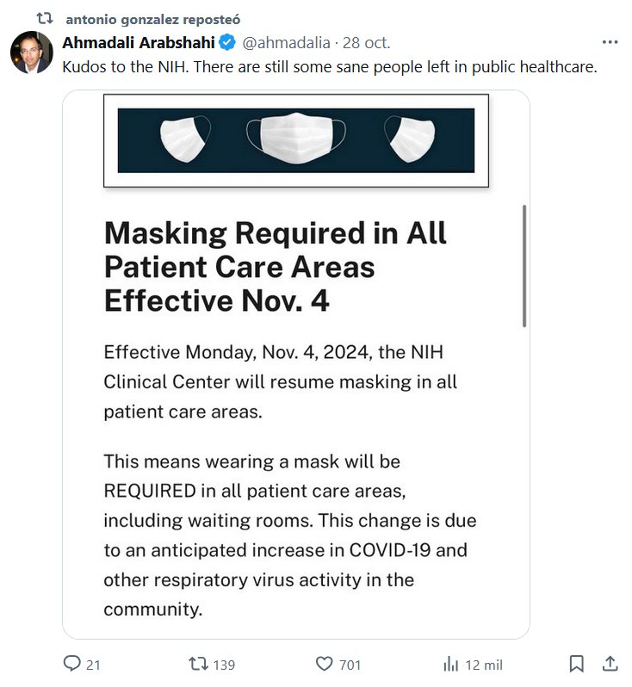Bookmark this tweet
This screenshot has width=632, height=687.
click(x=577, y=664)
